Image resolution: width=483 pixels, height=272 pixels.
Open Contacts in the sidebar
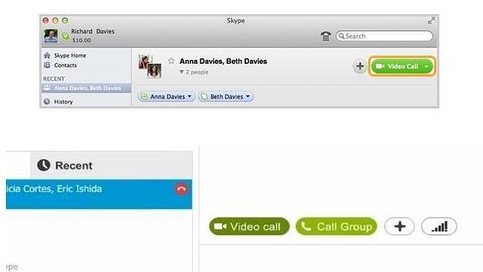click(x=60, y=65)
